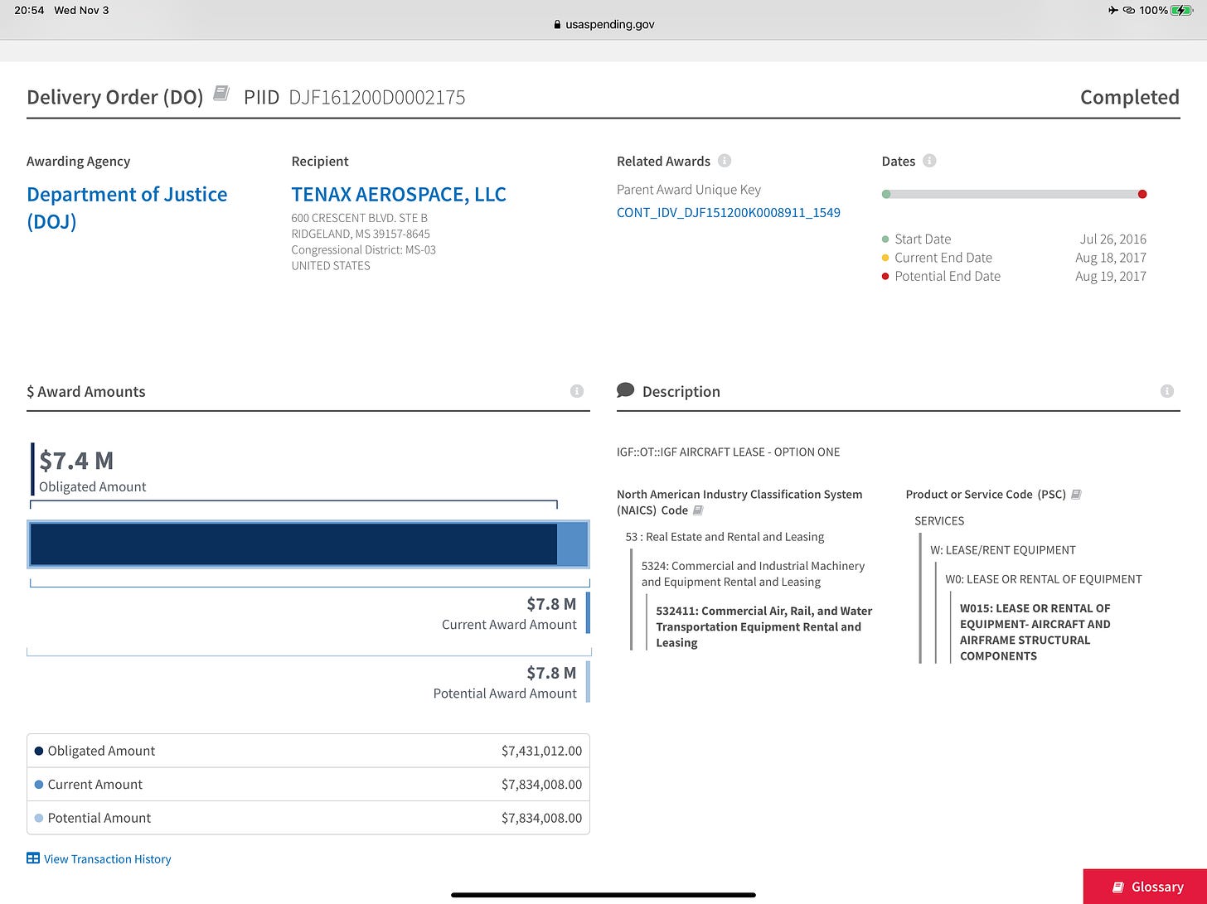Open TENAX AEROSPACE, LLC recipient link
This screenshot has height=904, width=1207.
click(x=399, y=194)
